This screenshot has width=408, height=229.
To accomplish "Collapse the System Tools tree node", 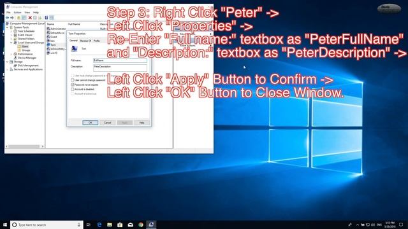I will click(x=7, y=27).
